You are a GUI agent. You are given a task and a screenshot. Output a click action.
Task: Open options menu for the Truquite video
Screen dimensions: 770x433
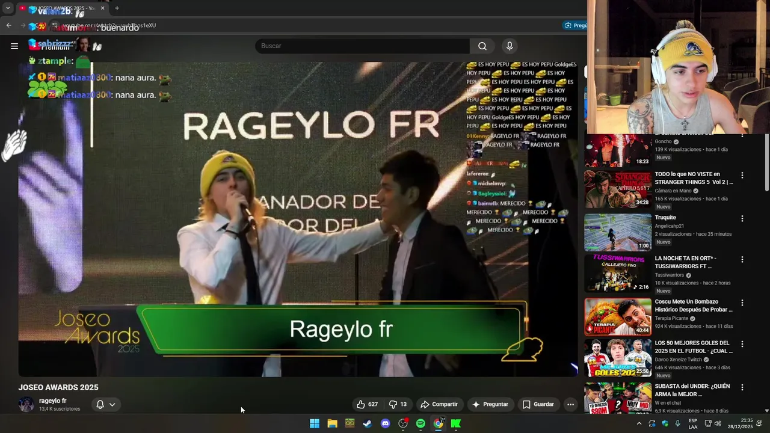[x=742, y=218]
